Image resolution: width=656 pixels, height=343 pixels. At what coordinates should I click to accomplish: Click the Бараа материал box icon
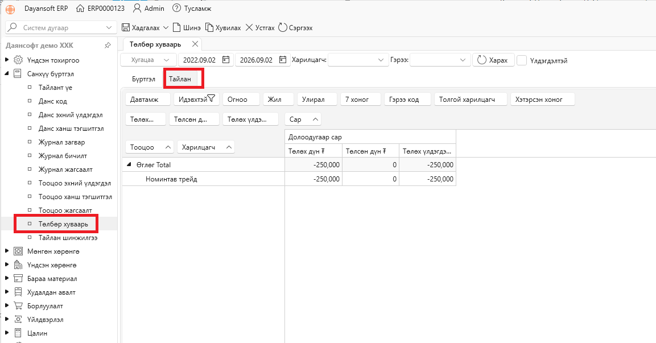click(18, 279)
